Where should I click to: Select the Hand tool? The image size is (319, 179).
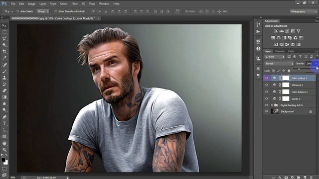click(x=4, y=143)
